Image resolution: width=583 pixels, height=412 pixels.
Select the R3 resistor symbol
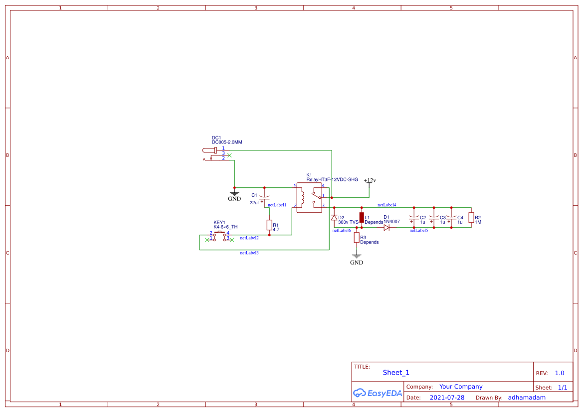(356, 238)
